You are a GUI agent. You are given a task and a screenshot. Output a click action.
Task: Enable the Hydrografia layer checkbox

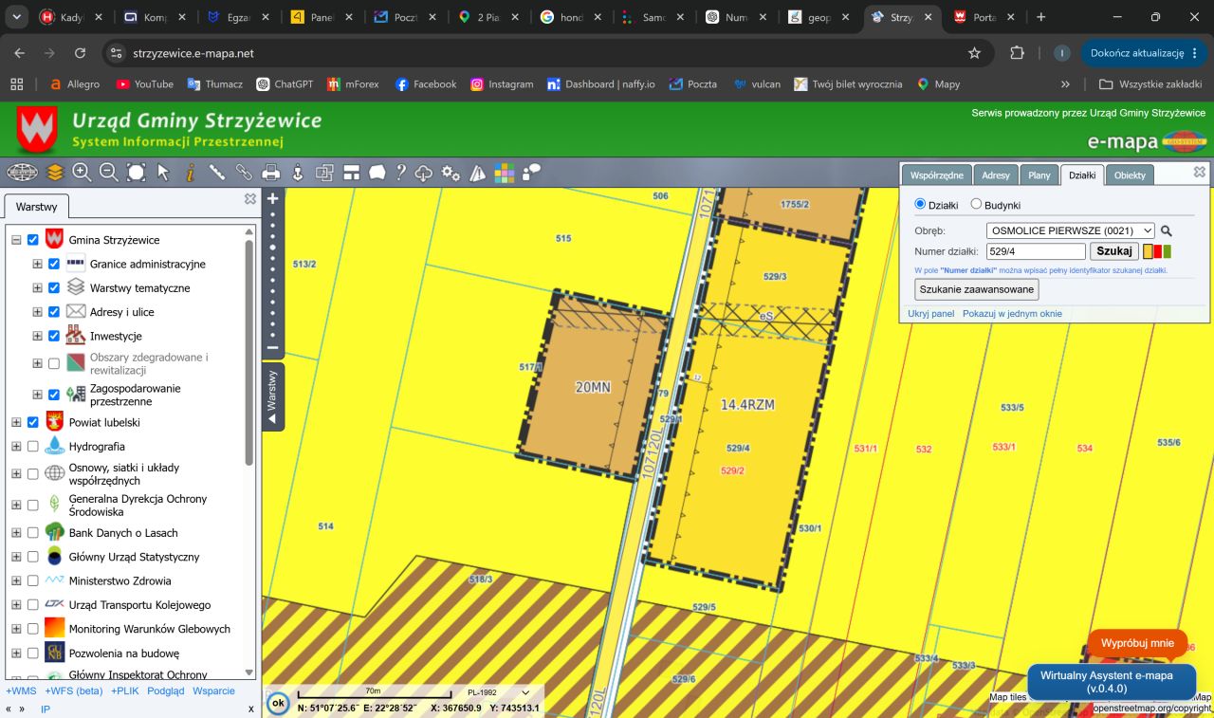click(33, 447)
